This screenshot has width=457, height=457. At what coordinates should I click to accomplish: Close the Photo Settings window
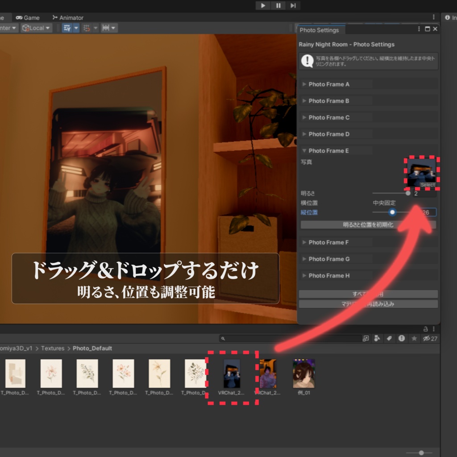(x=435, y=29)
